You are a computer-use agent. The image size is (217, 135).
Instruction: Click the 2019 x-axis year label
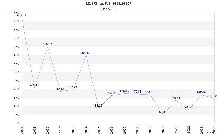point(150,130)
